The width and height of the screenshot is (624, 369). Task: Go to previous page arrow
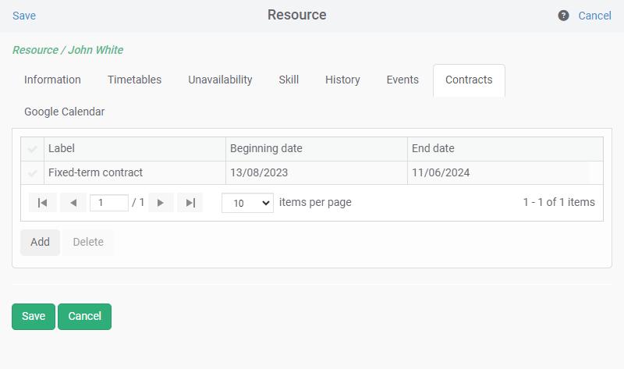click(73, 203)
